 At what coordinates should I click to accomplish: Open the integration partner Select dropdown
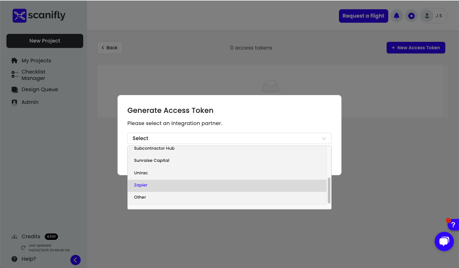coord(229,138)
